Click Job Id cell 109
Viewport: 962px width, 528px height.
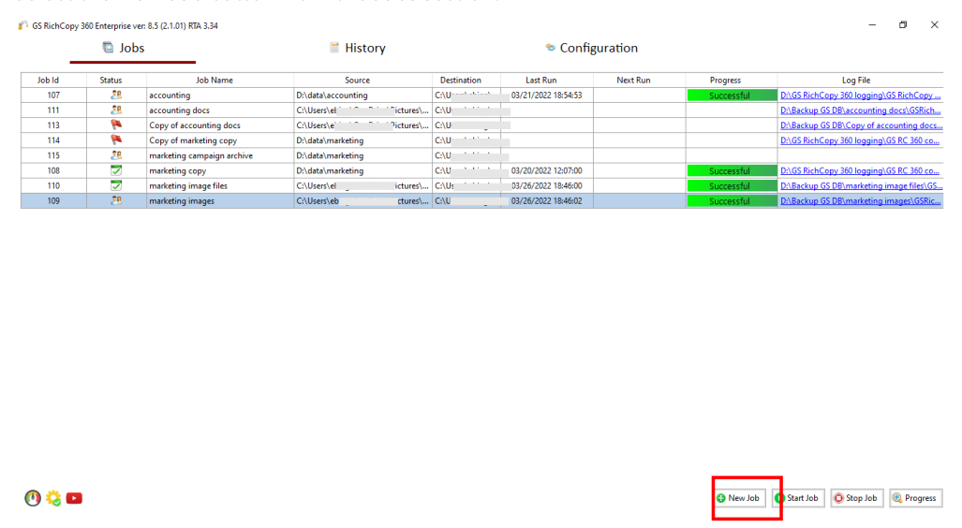(53, 200)
